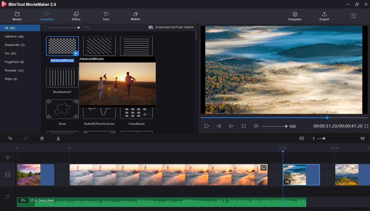Screen dimensions: 370x211
Task: Split the clip with the scissors tool
Action: coord(58,139)
